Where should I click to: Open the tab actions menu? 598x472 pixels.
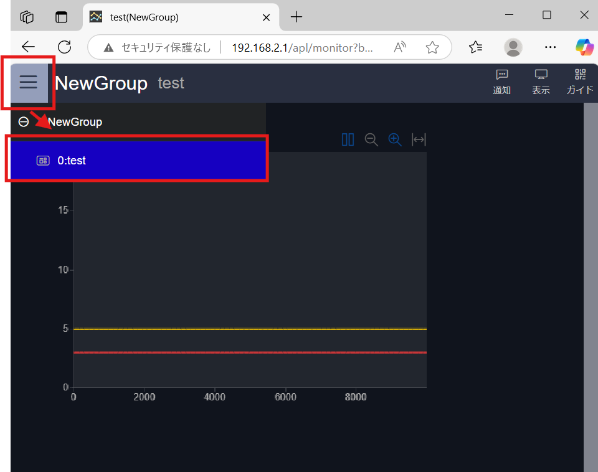[61, 17]
